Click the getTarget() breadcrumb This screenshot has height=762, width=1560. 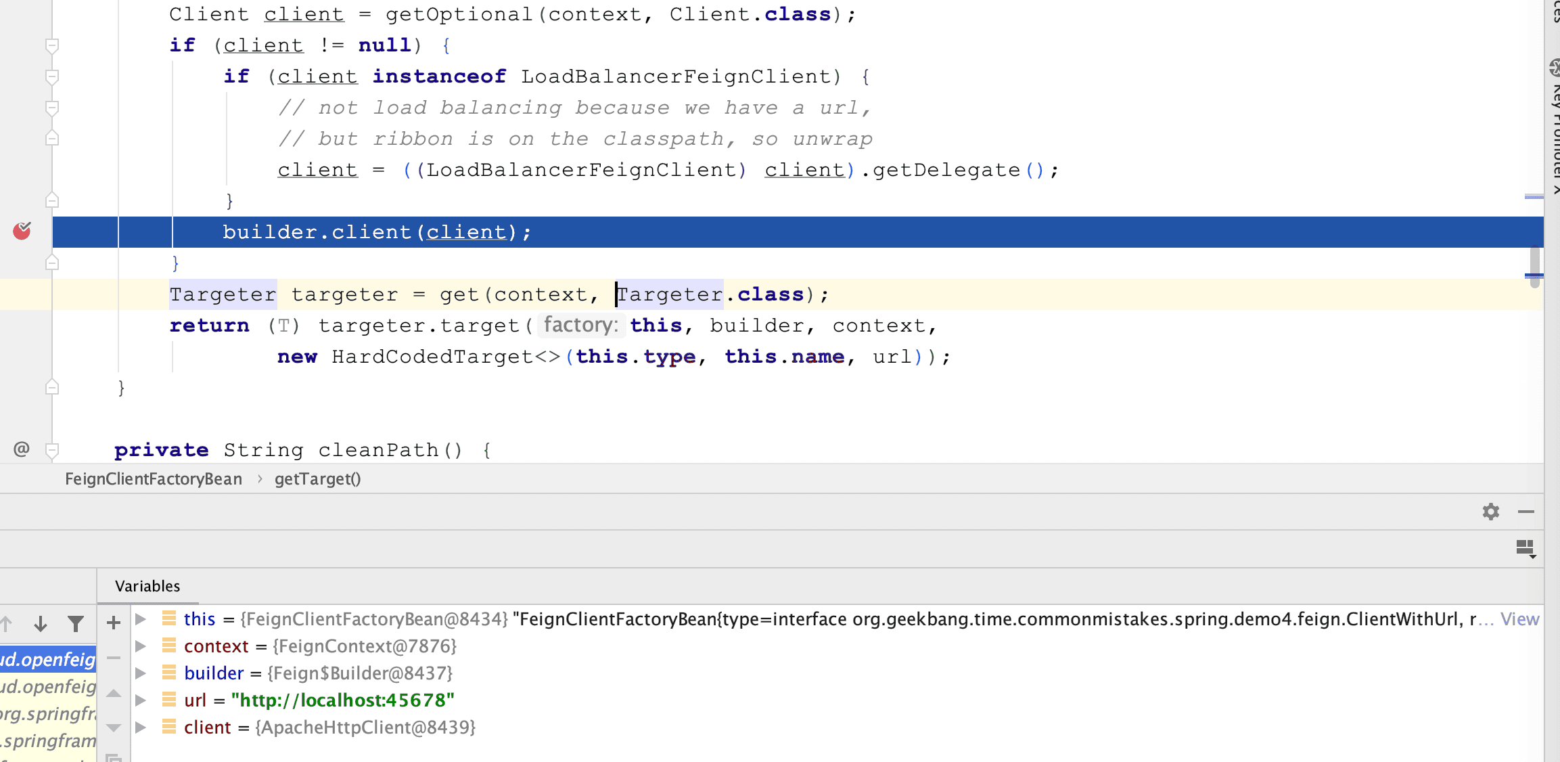(317, 479)
